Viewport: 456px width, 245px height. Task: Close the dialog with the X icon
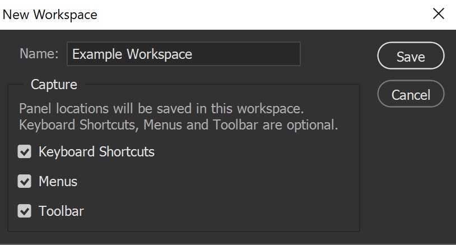click(x=439, y=14)
